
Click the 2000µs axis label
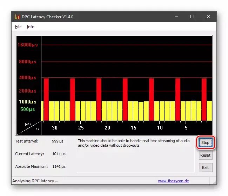[x=28, y=91]
